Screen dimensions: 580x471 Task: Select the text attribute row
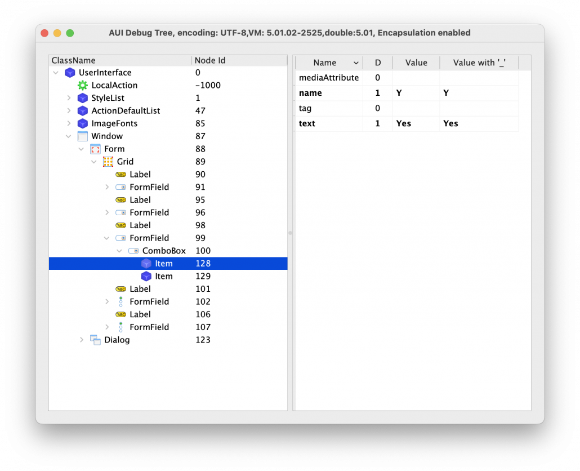(407, 123)
